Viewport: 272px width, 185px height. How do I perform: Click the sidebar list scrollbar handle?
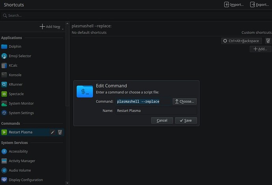(67, 66)
